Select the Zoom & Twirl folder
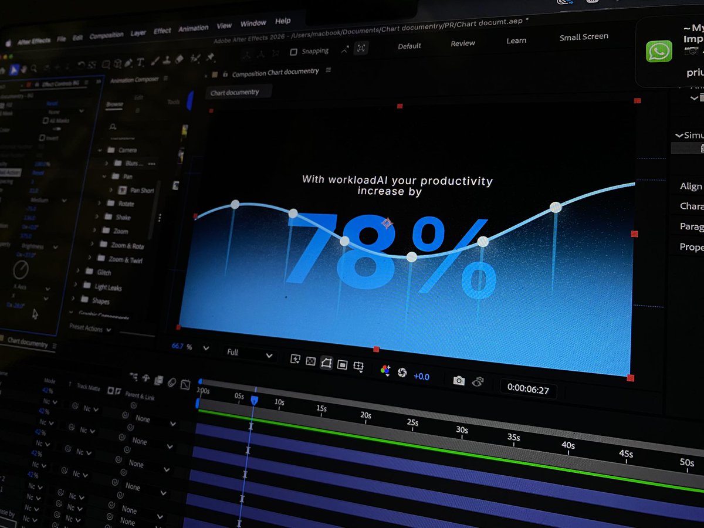The image size is (704, 528). [x=120, y=259]
